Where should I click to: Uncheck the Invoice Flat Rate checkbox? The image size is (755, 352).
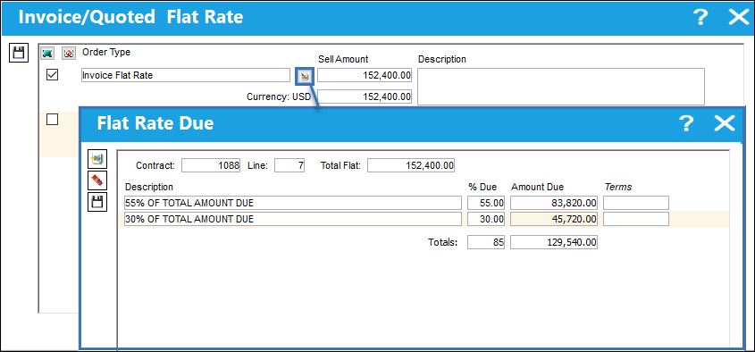pos(52,75)
